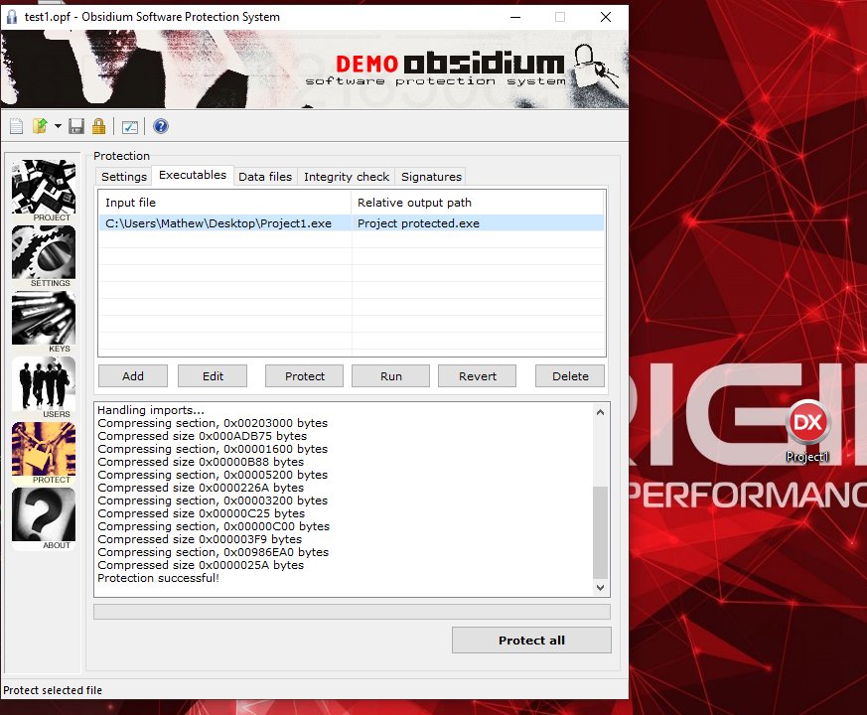Run the selected executable
867x715 pixels.
click(x=391, y=376)
